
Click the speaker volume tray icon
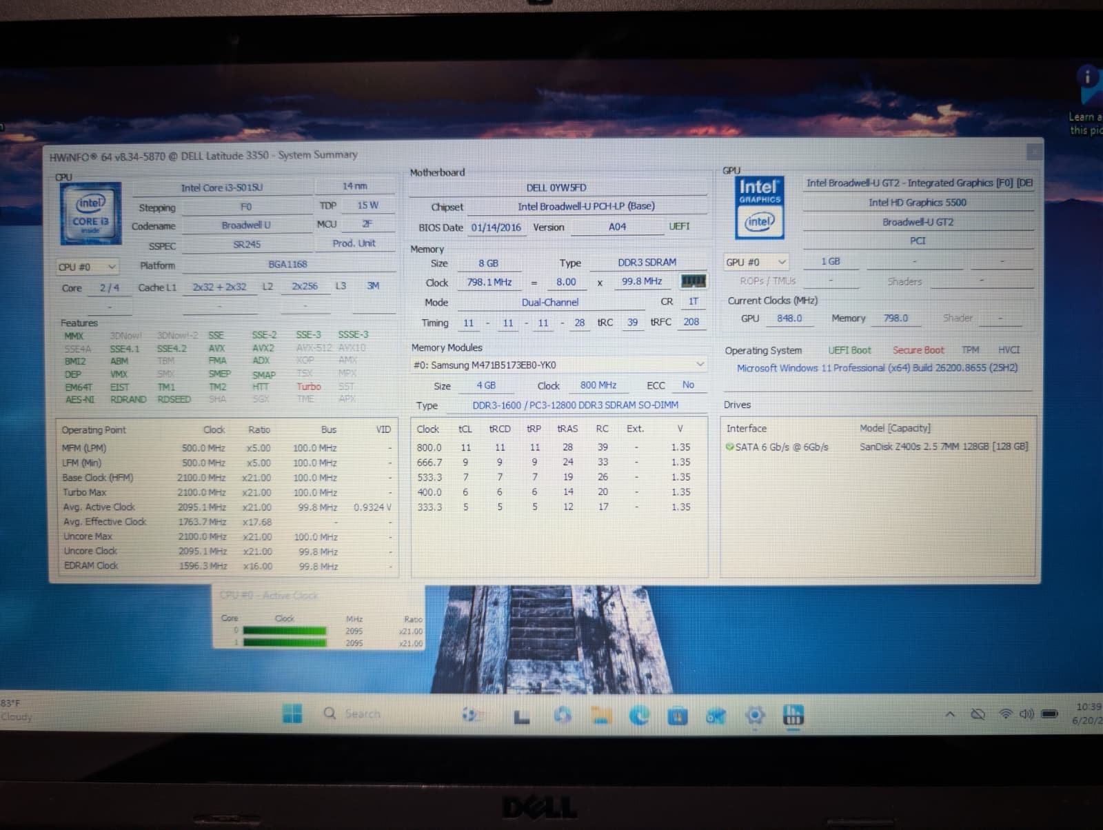[x=1026, y=713]
